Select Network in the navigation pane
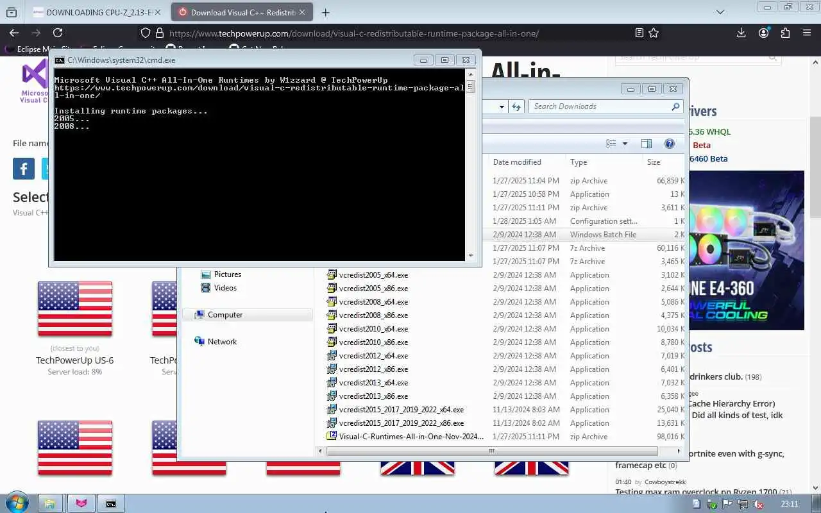 pyautogui.click(x=222, y=342)
